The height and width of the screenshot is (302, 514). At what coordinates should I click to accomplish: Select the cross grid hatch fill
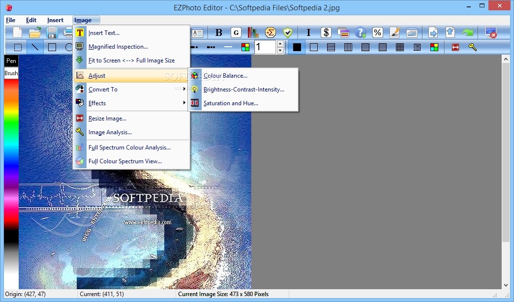399,47
